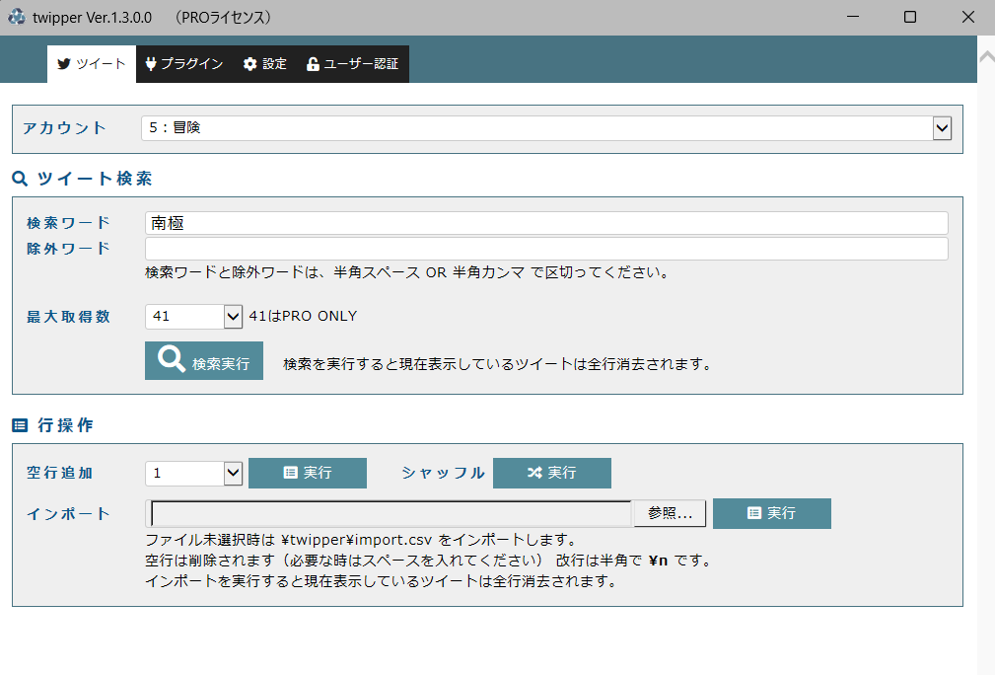
Task: Maximize the twipper window
Action: (x=910, y=18)
